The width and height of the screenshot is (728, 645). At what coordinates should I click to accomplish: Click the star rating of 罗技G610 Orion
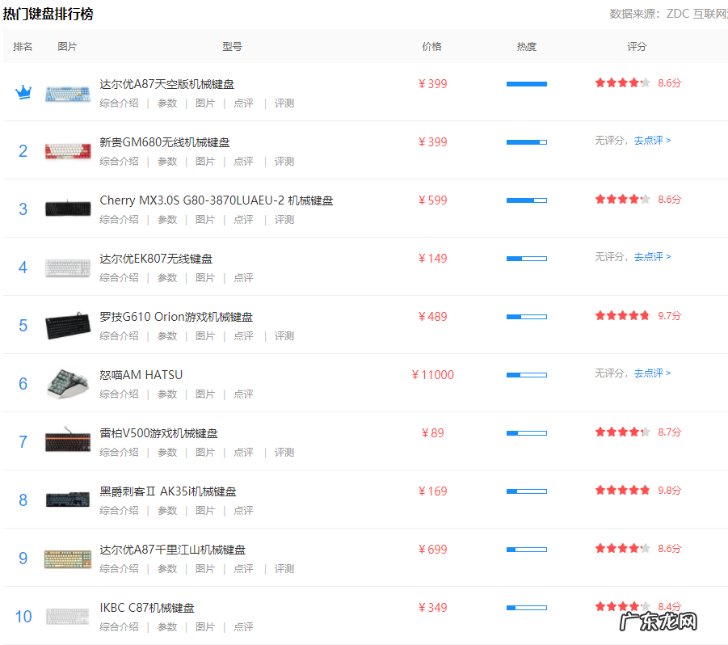point(621,315)
